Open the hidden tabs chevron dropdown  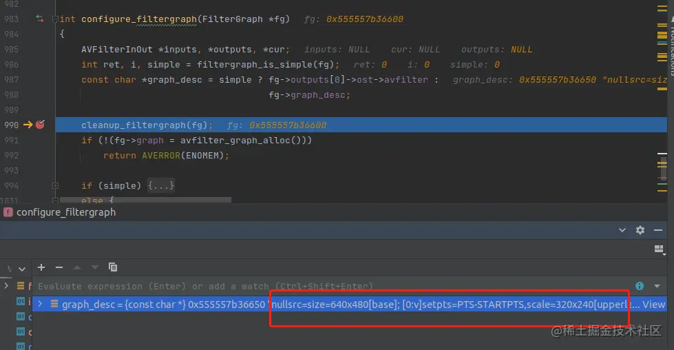(622, 230)
